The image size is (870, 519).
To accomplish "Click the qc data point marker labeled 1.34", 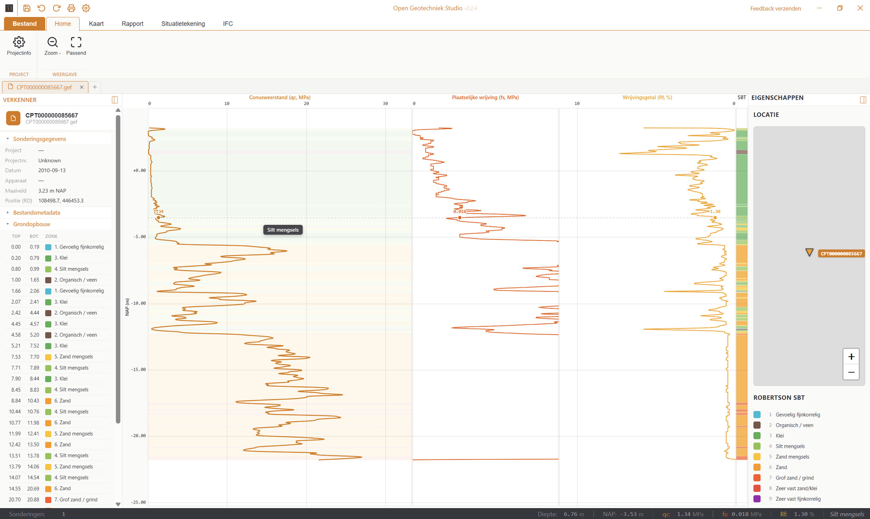I will (158, 218).
